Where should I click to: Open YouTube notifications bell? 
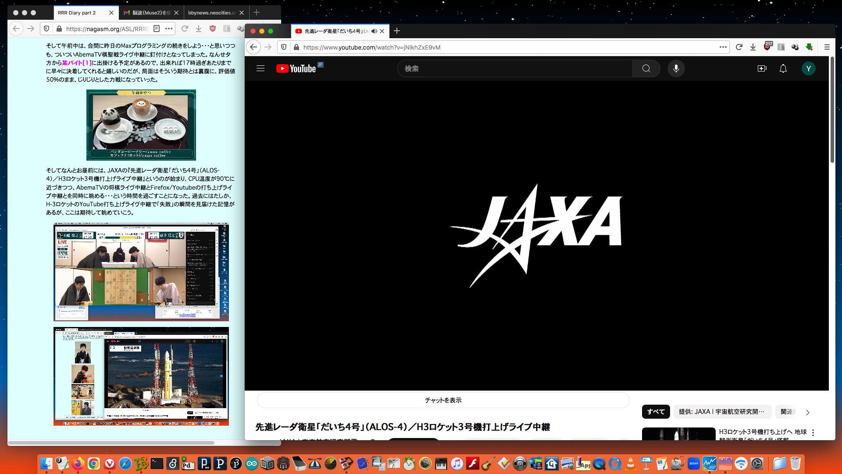tap(783, 68)
